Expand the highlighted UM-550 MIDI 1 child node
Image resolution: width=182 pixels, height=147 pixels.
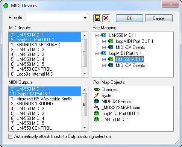pyautogui.click(x=104, y=59)
